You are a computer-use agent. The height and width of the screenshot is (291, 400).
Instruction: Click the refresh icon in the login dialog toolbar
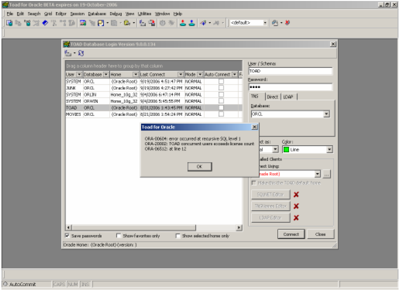81,53
